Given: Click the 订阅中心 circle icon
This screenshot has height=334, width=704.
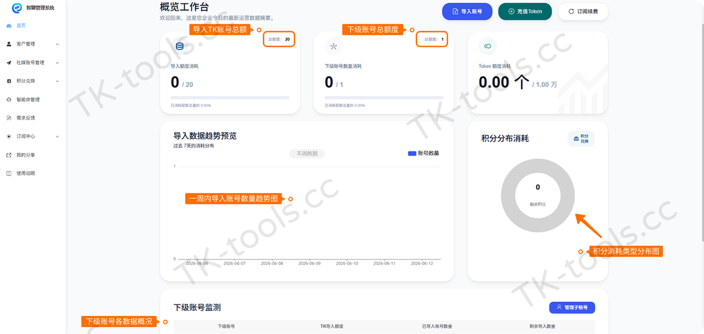Looking at the screenshot, I should [x=9, y=136].
